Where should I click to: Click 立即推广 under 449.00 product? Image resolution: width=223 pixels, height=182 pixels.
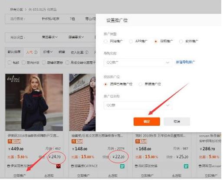[20, 176]
